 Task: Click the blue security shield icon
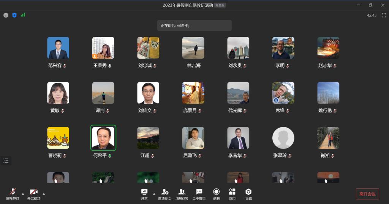coord(14,15)
